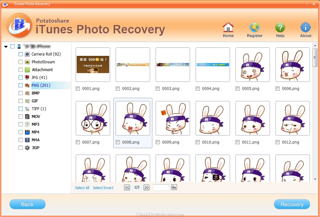Viewport: 320px width, 217px height.
Task: Click the TIFF file type icon
Action: point(27,108)
